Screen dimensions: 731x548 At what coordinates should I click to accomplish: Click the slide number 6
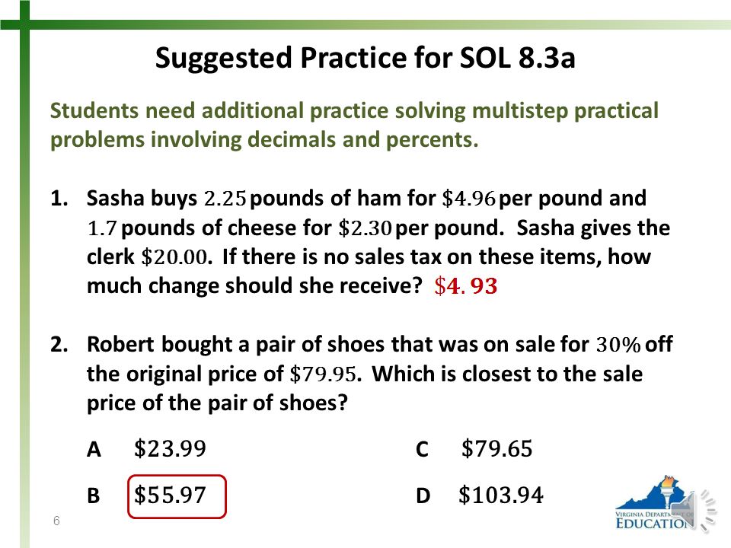(x=56, y=521)
